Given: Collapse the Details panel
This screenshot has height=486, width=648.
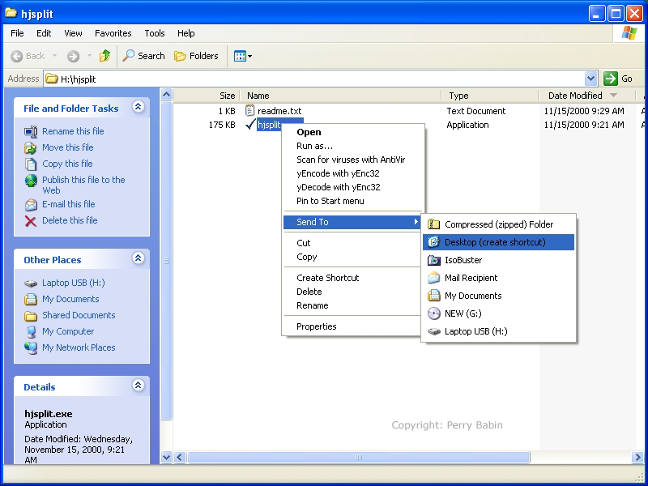Looking at the screenshot, I should coord(139,386).
